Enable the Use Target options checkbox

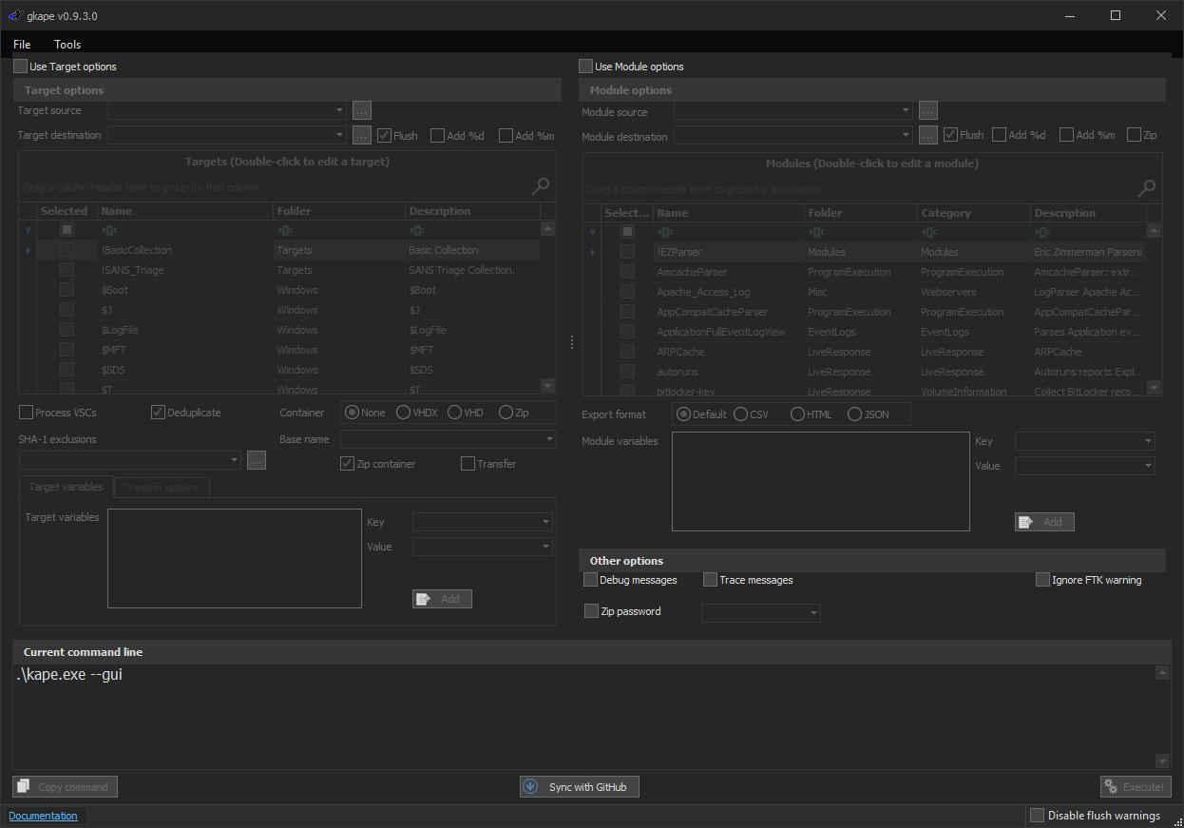[21, 67]
